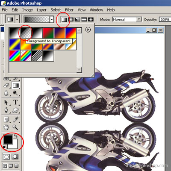Select the Eraser tool in the toolbox

pyautogui.click(x=6, y=85)
